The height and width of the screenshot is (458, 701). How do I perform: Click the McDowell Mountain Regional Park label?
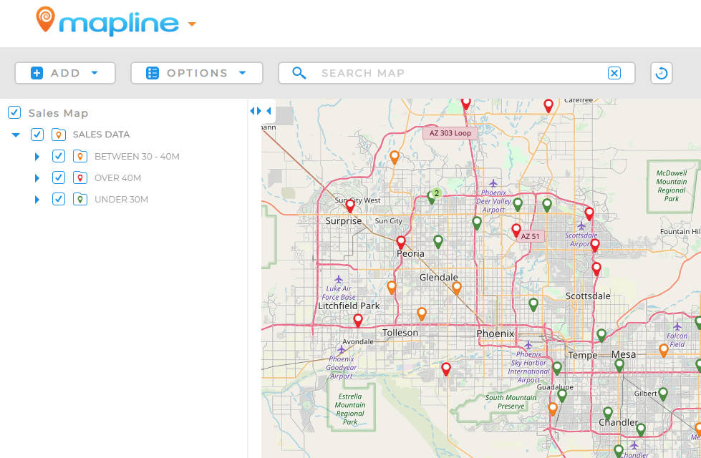tap(672, 186)
